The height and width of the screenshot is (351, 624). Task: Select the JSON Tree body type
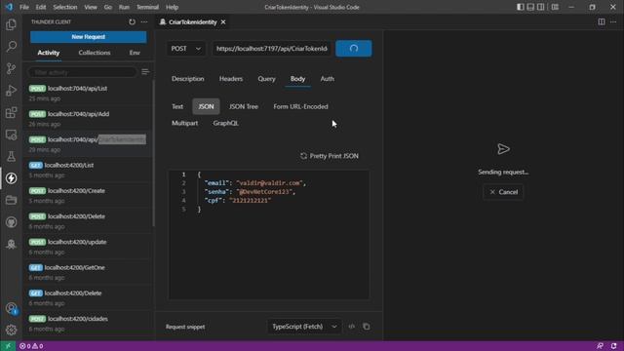pos(244,106)
